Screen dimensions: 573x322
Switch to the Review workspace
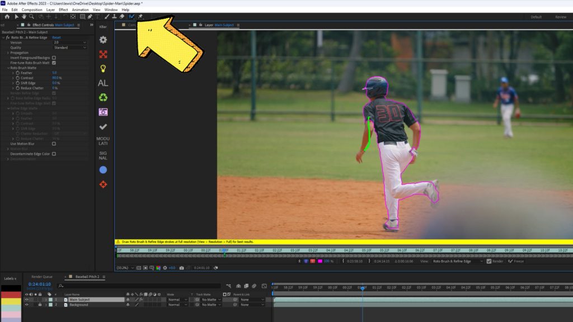(561, 17)
